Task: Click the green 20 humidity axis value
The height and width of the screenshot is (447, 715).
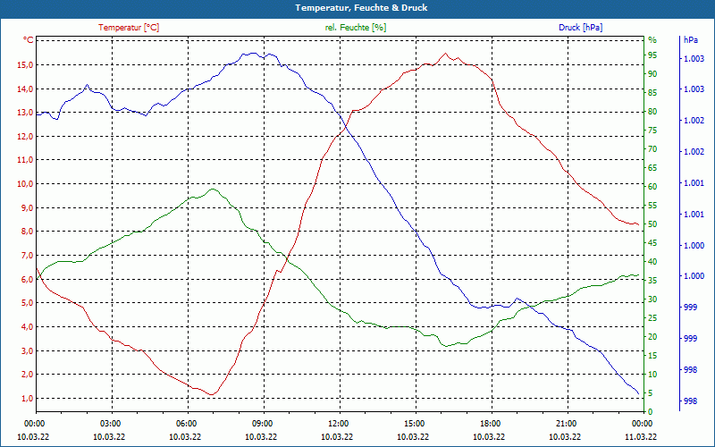Action: pos(652,337)
